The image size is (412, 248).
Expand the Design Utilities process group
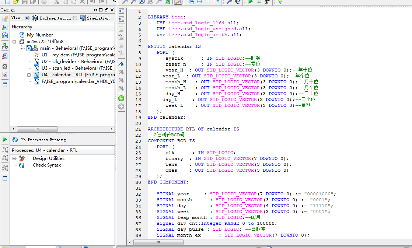point(14,158)
